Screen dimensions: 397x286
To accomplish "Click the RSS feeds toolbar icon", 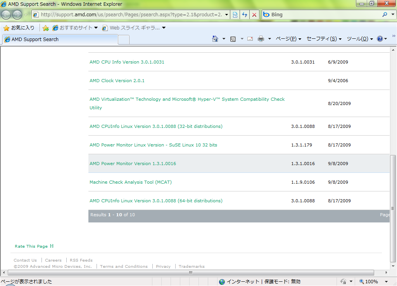I will pyautogui.click(x=233, y=39).
